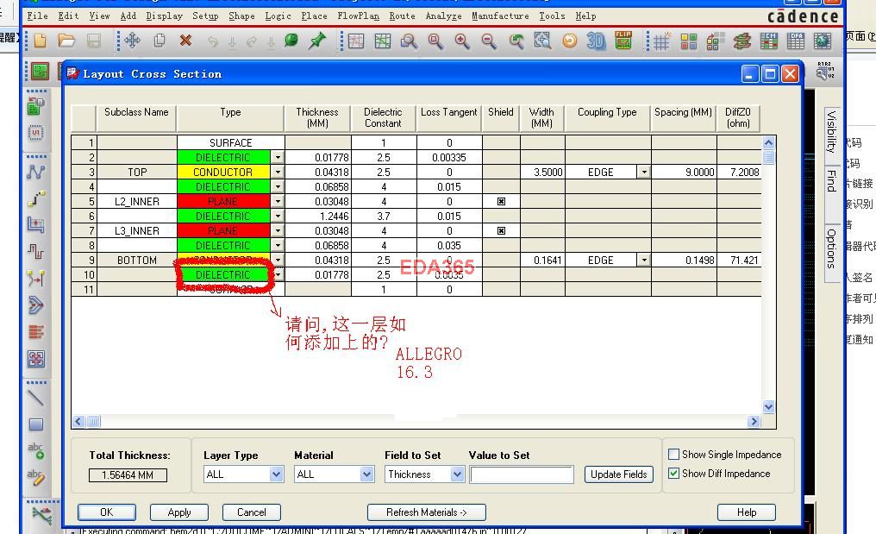Image resolution: width=876 pixels, height=534 pixels.
Task: Open the Setup menu
Action: [x=205, y=16]
